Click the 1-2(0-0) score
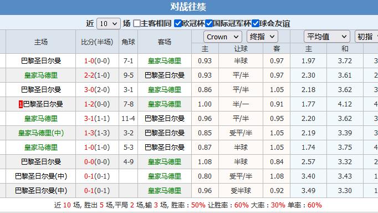The image size is (378, 213). pyautogui.click(x=97, y=104)
